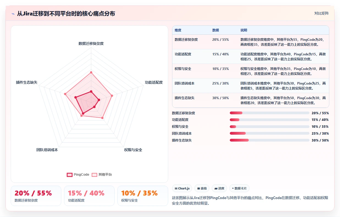Select the 数据卡片 tag

click(x=239, y=188)
